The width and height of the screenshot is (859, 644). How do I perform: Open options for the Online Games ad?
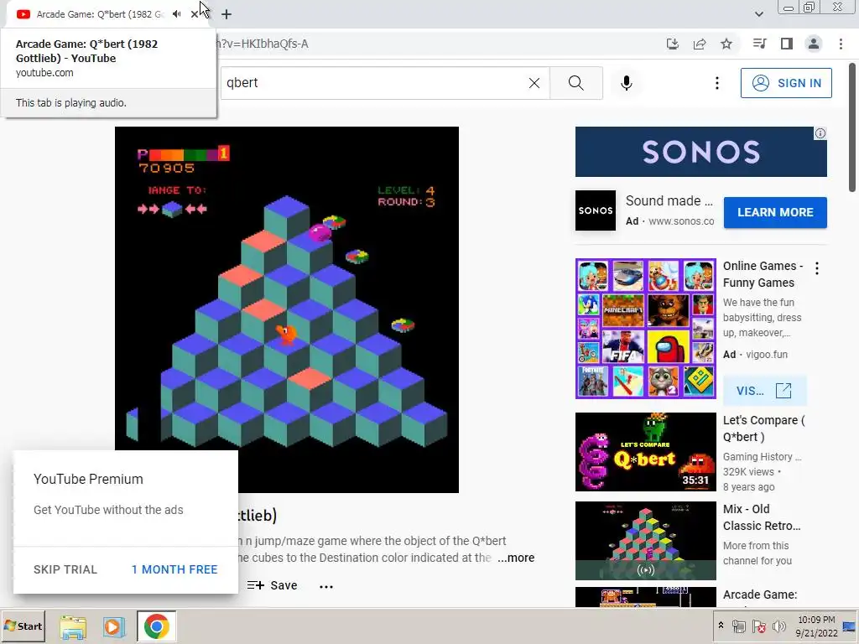coord(817,268)
